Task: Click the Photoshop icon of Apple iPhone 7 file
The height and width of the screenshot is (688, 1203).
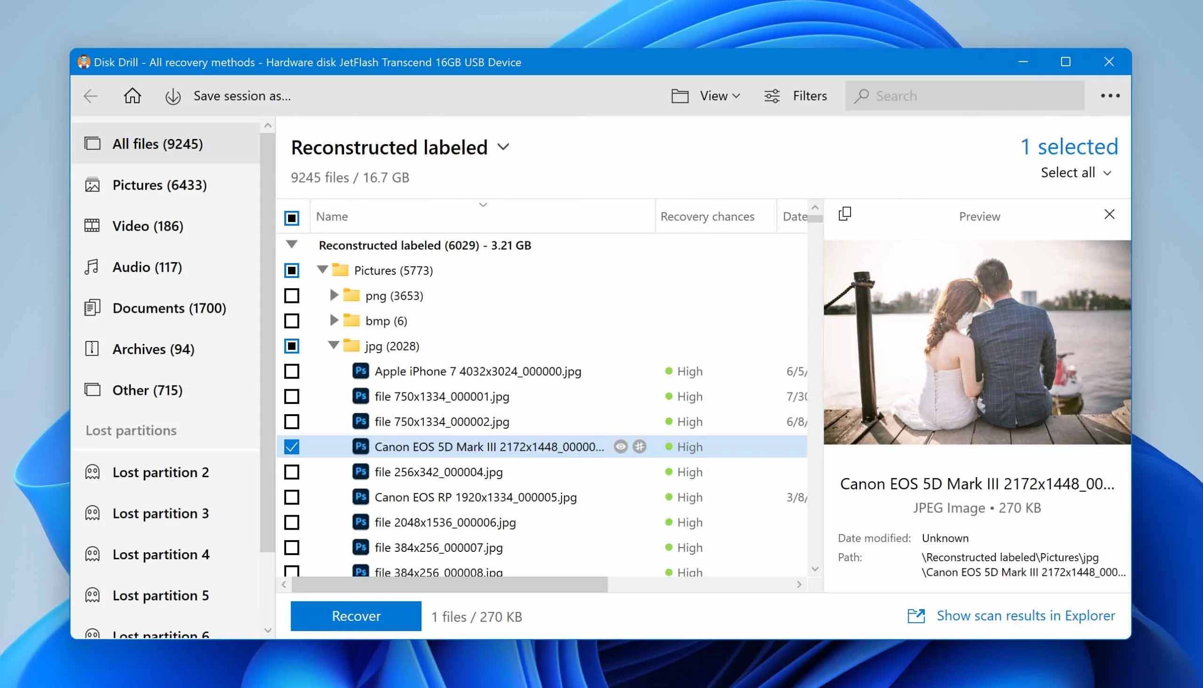Action: (360, 371)
